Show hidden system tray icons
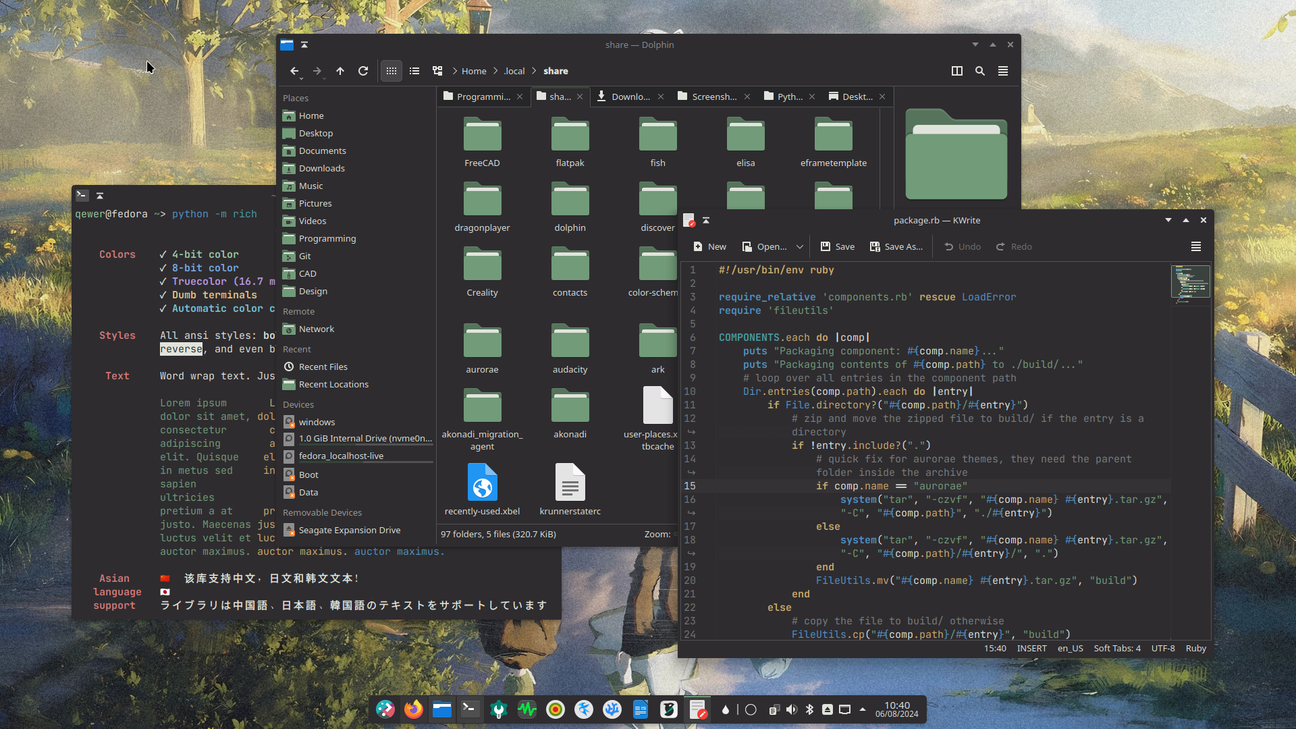The height and width of the screenshot is (729, 1296). coord(863,709)
